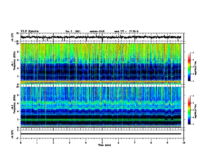Click the "station=GAK" header label
Screen dimensions: 207x160
[97, 31]
